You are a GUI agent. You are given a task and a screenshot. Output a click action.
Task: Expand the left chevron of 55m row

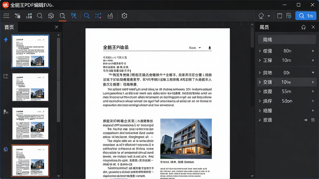(260, 92)
